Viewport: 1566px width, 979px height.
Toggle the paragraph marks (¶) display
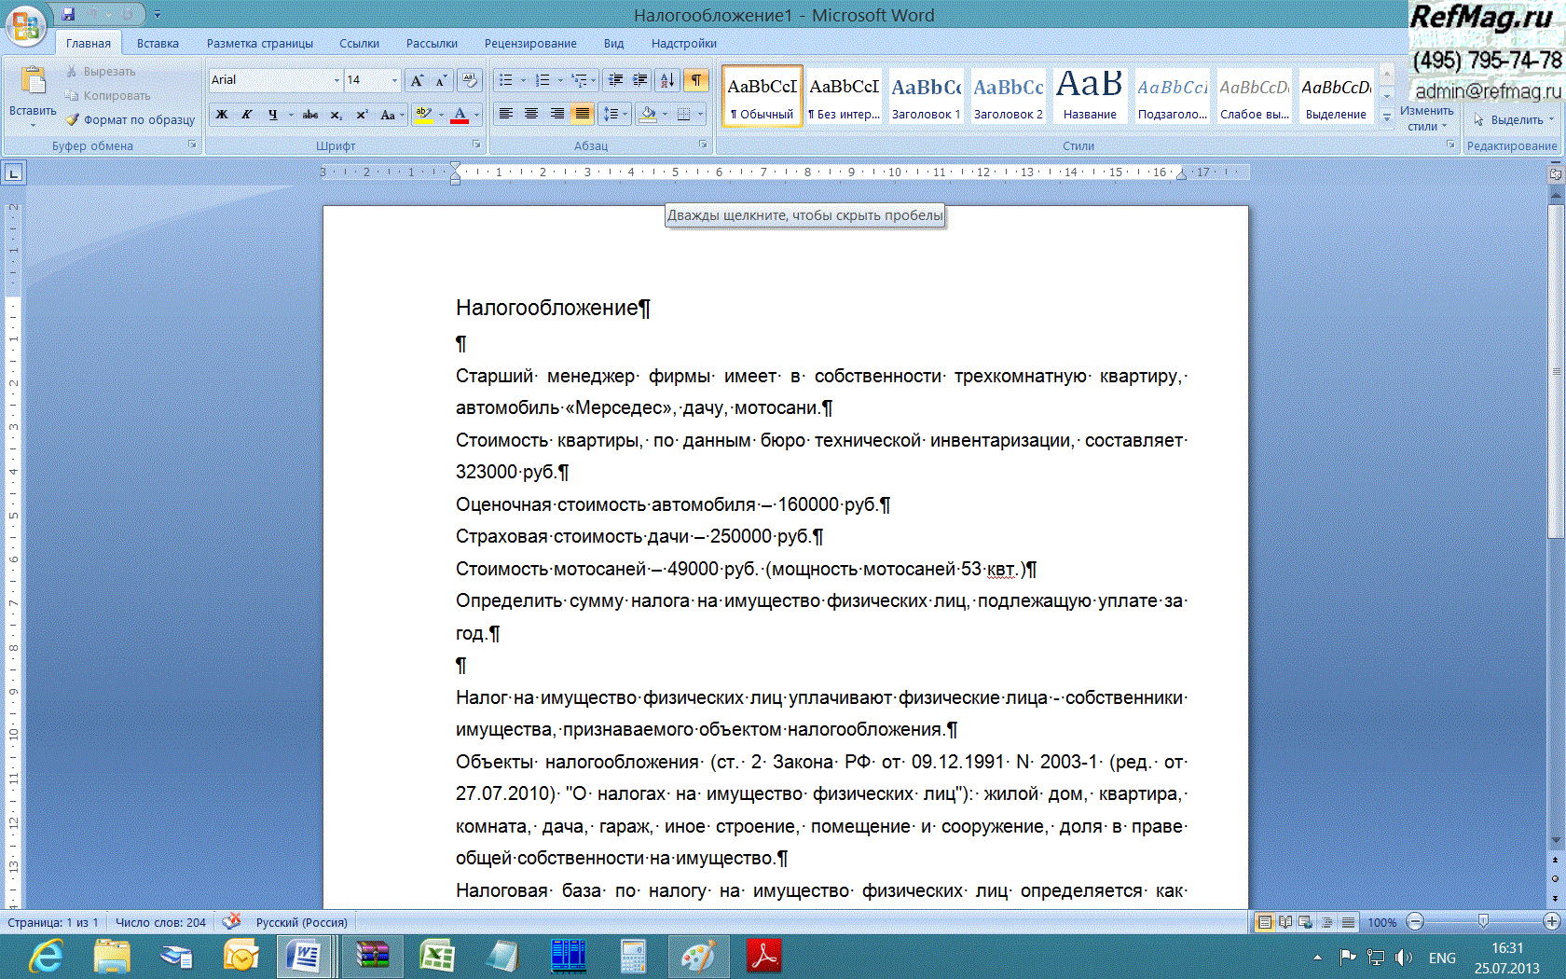696,80
